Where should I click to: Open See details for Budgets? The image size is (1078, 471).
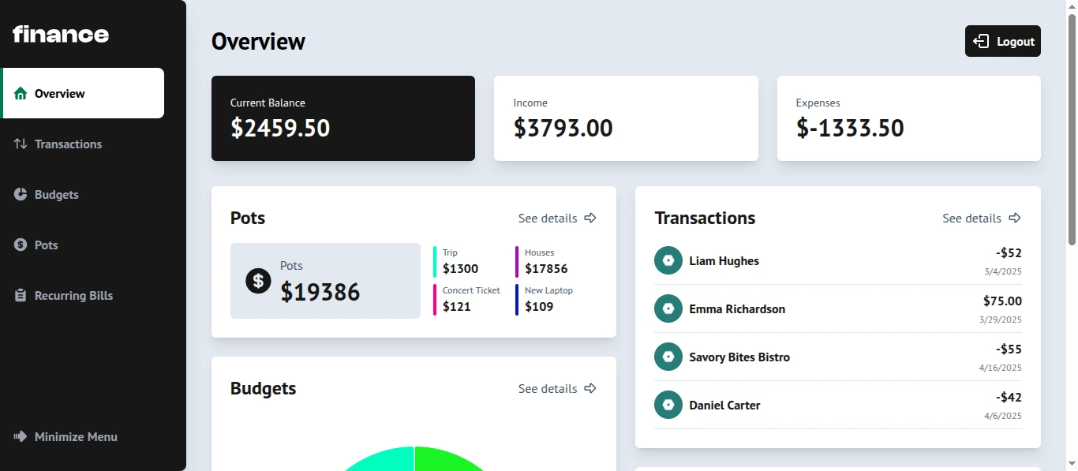point(557,388)
